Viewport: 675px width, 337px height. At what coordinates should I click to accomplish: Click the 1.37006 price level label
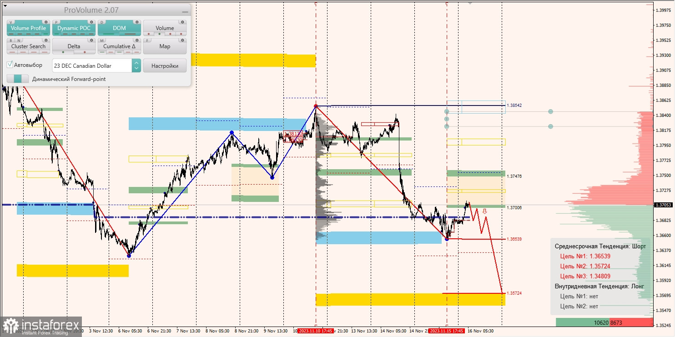(x=514, y=207)
